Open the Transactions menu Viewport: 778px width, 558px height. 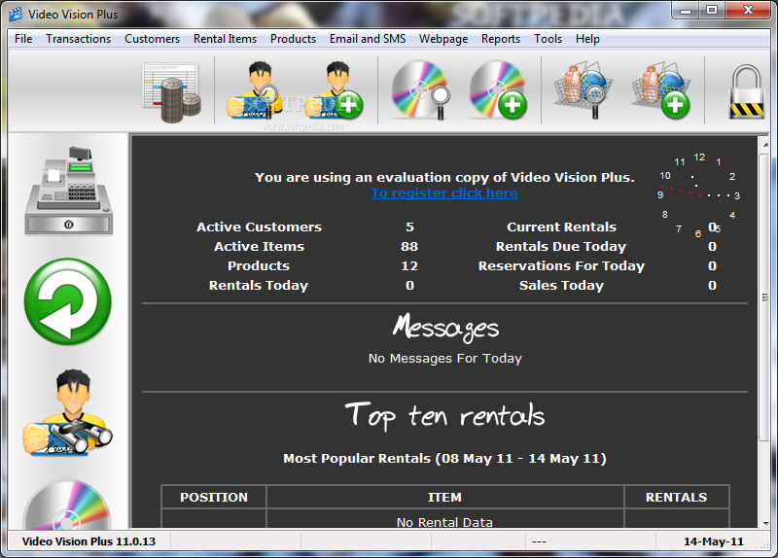(79, 39)
